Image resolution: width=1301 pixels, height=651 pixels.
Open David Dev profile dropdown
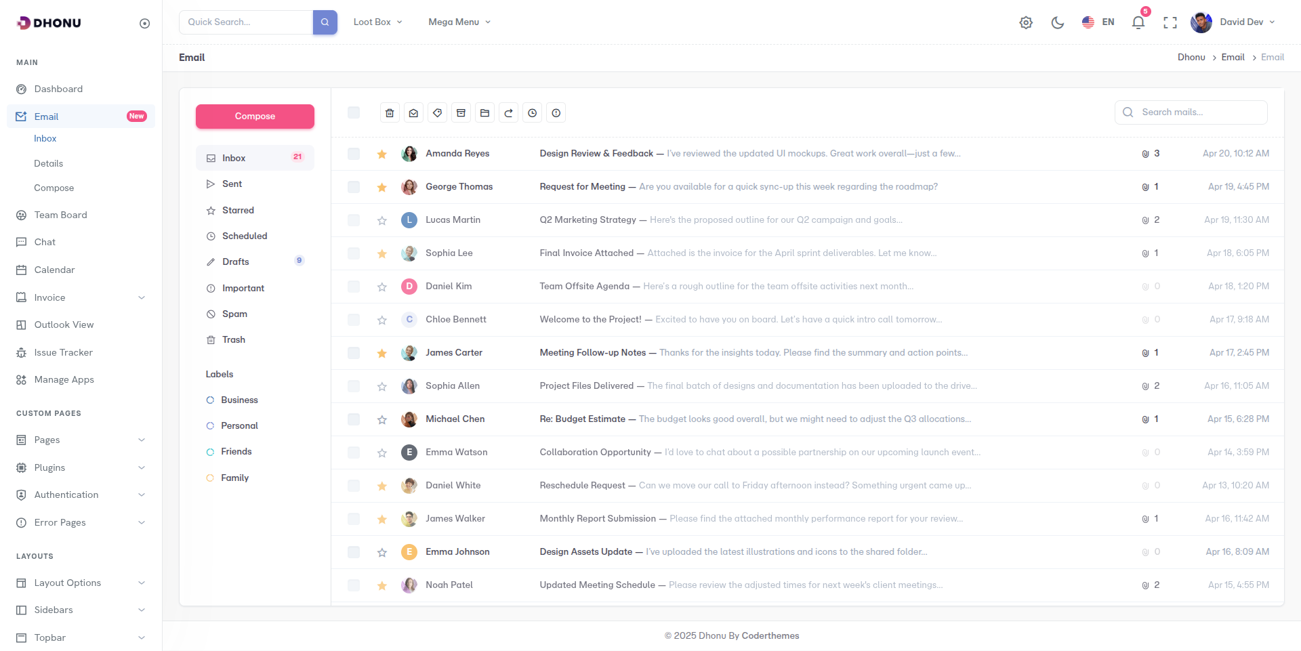coord(1233,22)
